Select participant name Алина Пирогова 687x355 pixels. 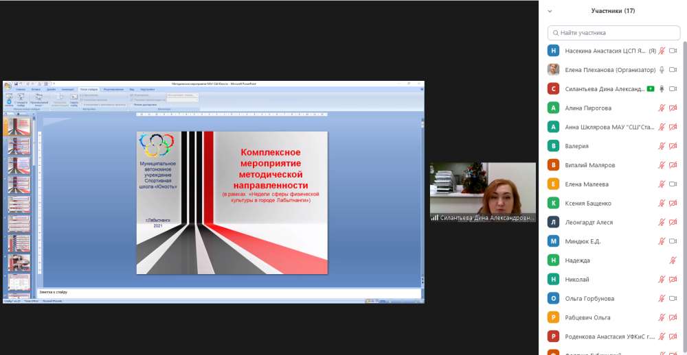[588, 108]
